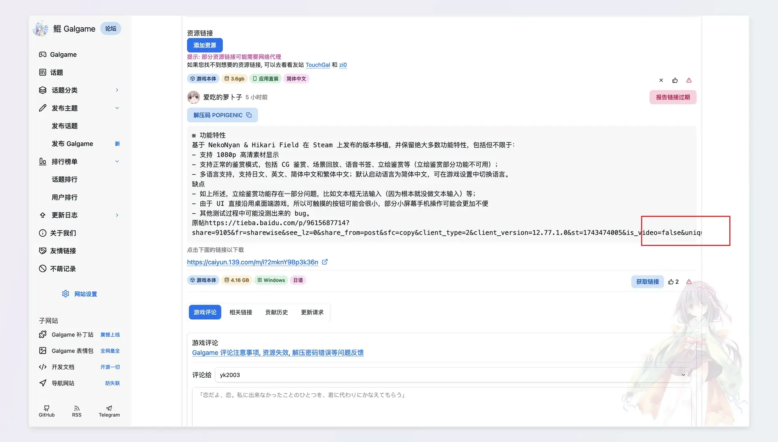Click the external-link icon beside caiyun URL
The width and height of the screenshot is (778, 442).
tap(325, 262)
